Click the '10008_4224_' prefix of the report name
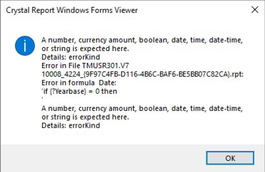 [62, 74]
